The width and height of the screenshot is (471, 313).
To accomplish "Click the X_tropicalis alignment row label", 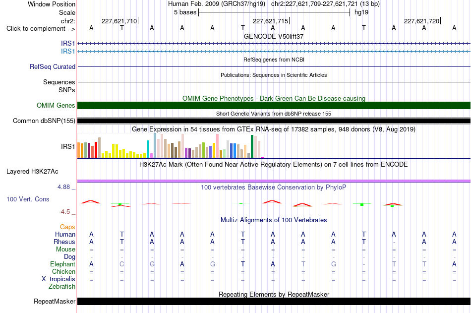I will tap(59, 279).
